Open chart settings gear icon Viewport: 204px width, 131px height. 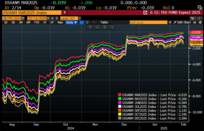click(200, 22)
